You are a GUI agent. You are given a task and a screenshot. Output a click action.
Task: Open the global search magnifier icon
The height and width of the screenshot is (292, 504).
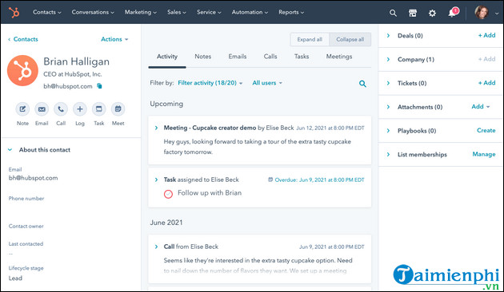[393, 13]
